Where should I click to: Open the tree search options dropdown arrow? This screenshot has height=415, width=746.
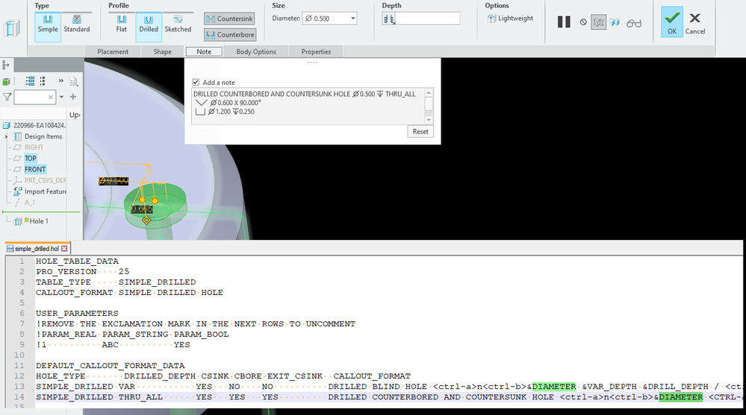pyautogui.click(x=61, y=97)
